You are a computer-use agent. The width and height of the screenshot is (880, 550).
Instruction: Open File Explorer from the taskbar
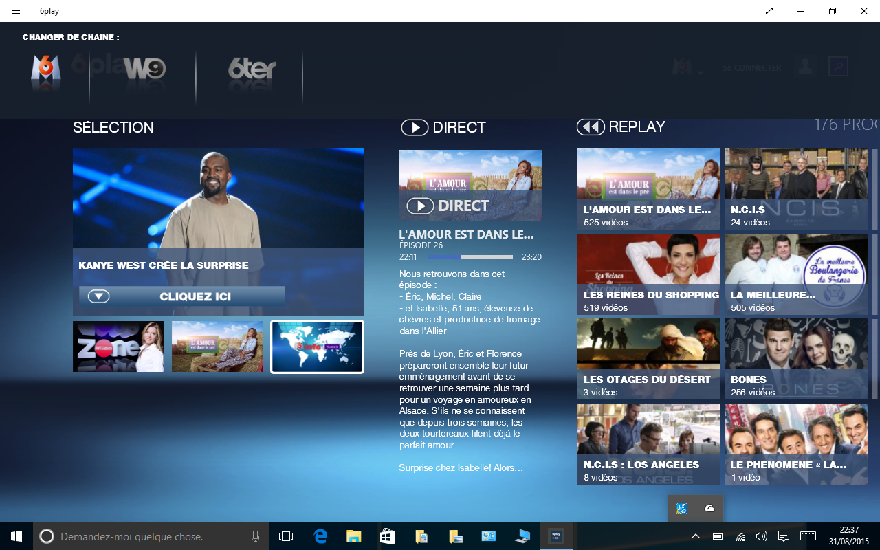(x=353, y=536)
